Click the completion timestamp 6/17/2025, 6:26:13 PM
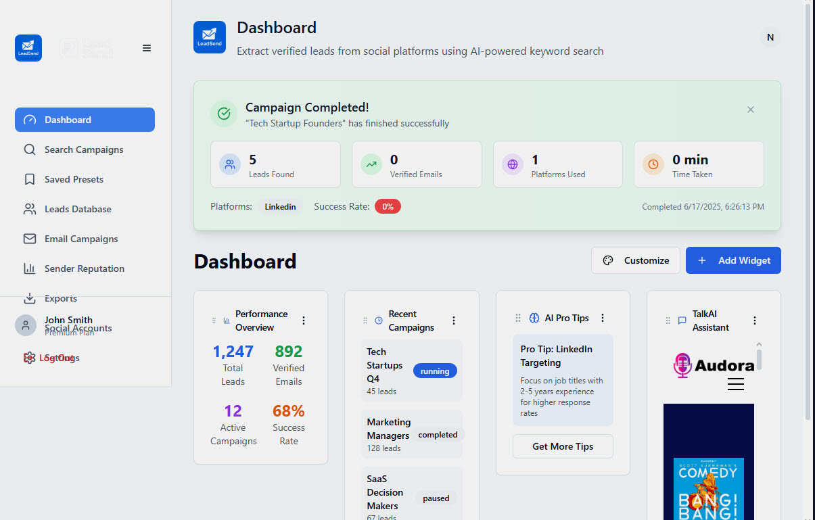Viewport: 815px width, 520px height. pyautogui.click(x=703, y=207)
